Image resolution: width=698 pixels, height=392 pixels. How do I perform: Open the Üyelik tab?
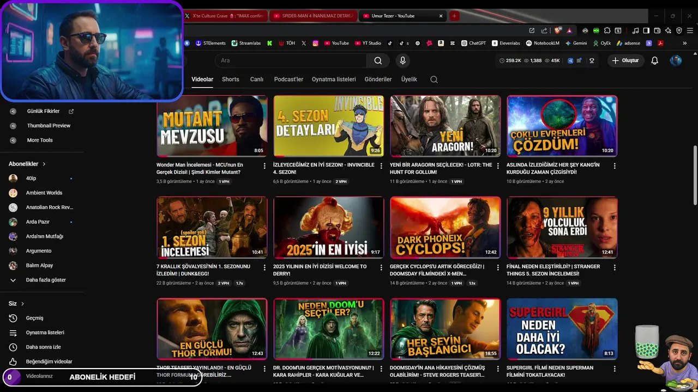coord(409,79)
